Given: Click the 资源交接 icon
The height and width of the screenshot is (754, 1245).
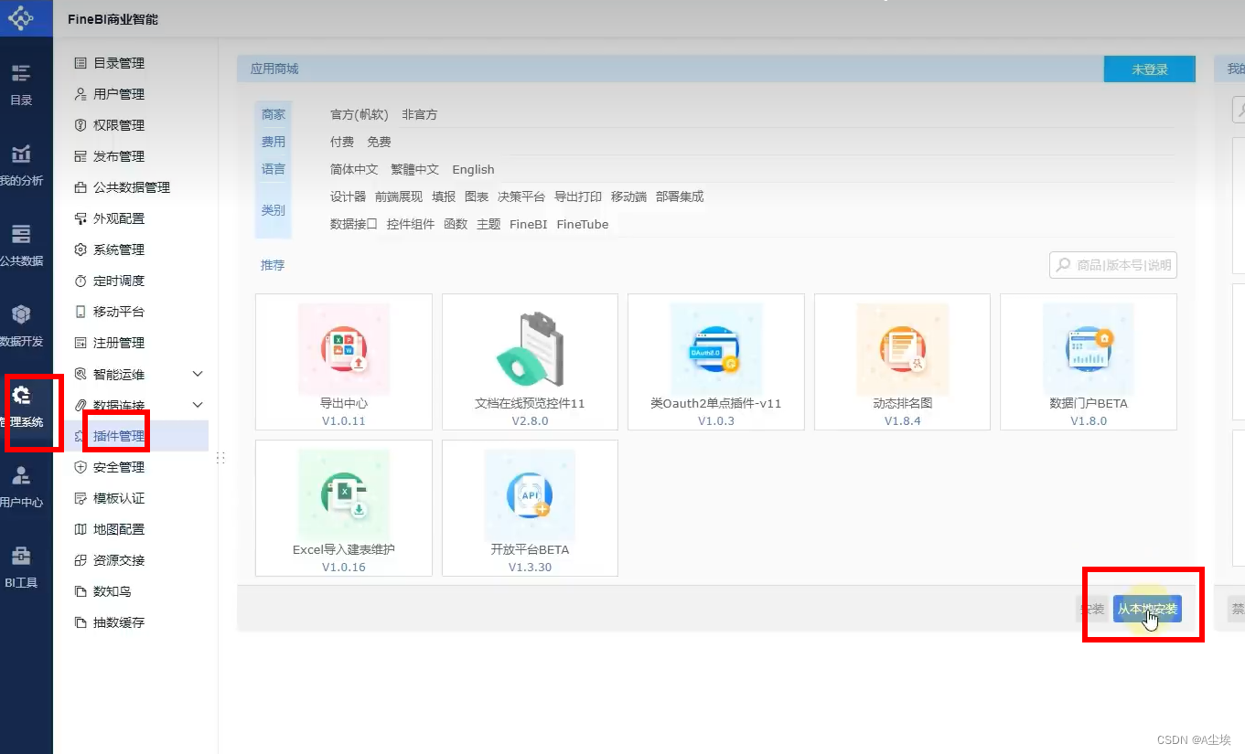Looking at the screenshot, I should click(80, 560).
